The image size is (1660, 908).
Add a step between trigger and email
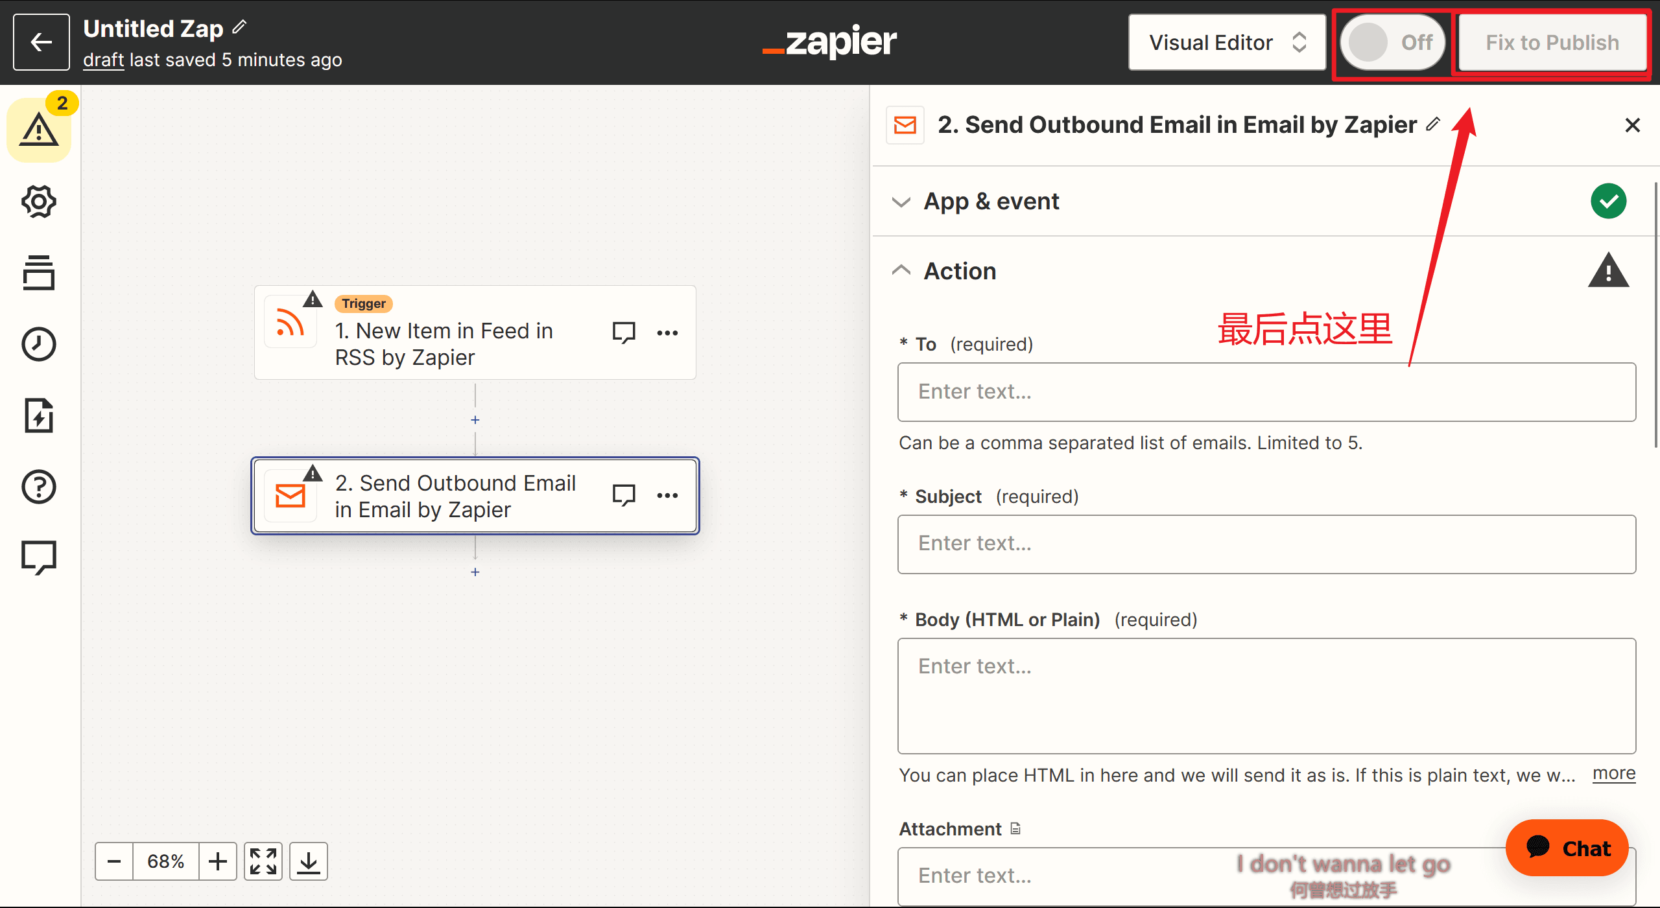pos(475,420)
